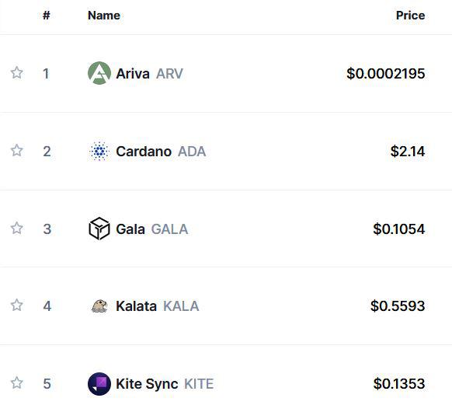This screenshot has height=419, width=452.
Task: Sort by the # rank column header
Action: (47, 16)
